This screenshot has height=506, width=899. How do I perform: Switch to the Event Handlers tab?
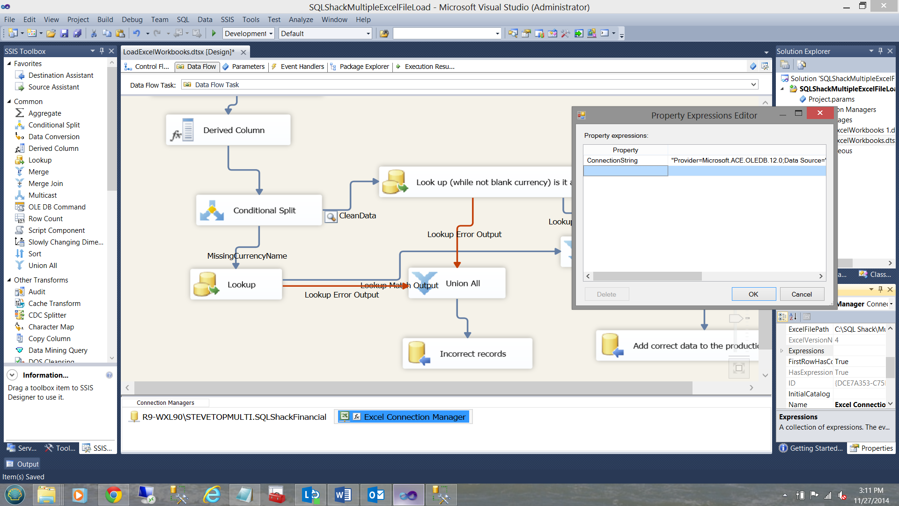302,67
